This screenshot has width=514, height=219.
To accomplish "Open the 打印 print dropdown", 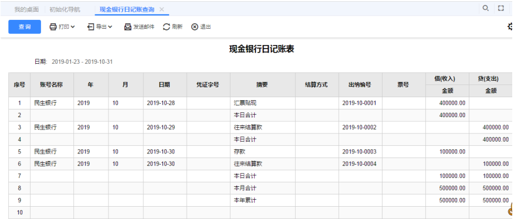I will click(62, 27).
